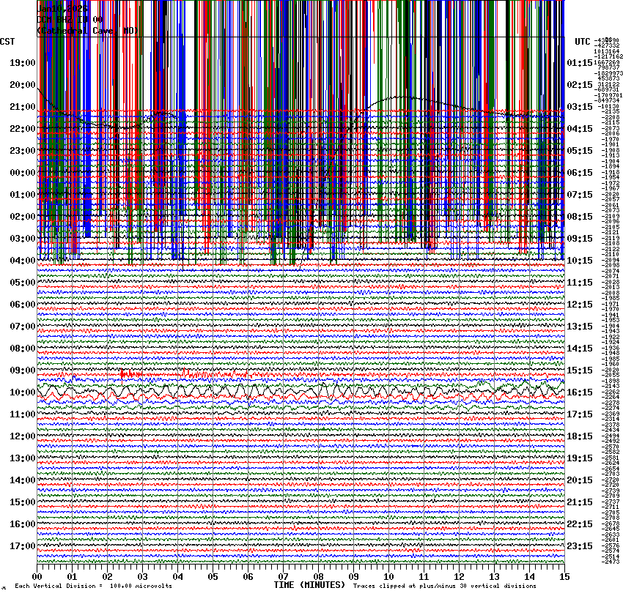Click minute 00 on the bottom axis
This screenshot has height=596, width=623.
pyautogui.click(x=37, y=577)
